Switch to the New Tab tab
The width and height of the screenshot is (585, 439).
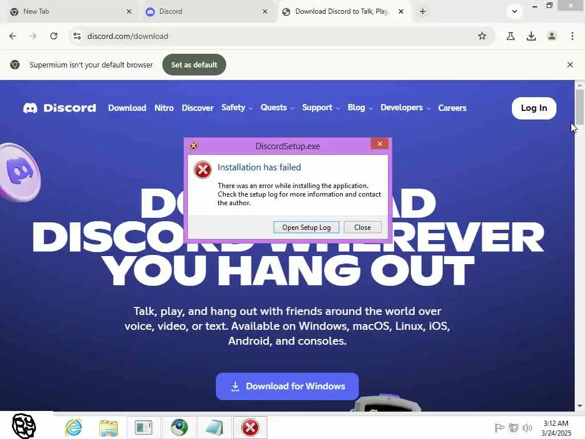click(71, 11)
